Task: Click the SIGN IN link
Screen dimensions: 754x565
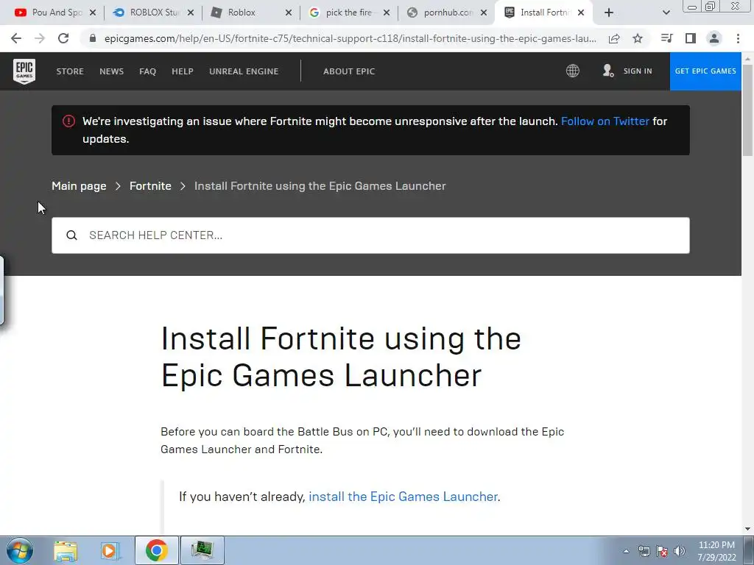Action: (638, 71)
